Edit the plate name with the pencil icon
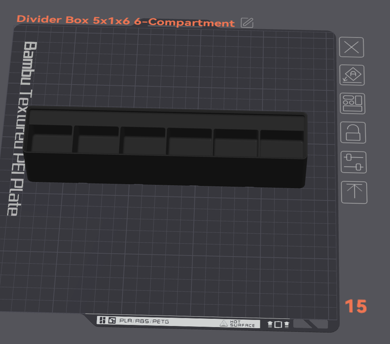Viewport: 390px width, 344px height. pos(247,23)
